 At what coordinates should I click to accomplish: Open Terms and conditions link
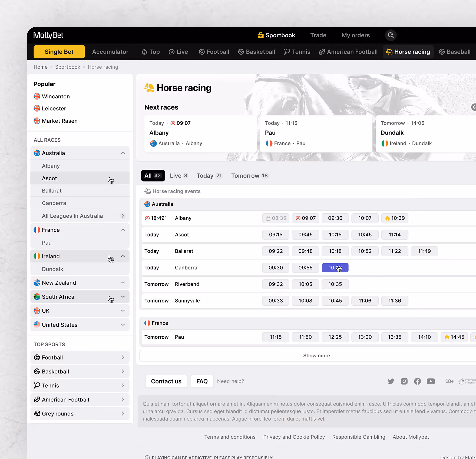coord(230,437)
